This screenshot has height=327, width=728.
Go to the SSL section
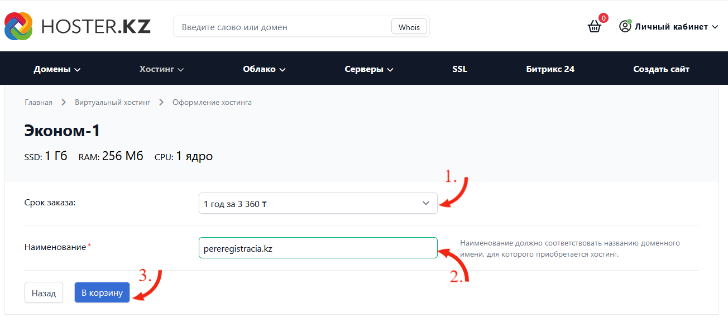click(x=460, y=69)
